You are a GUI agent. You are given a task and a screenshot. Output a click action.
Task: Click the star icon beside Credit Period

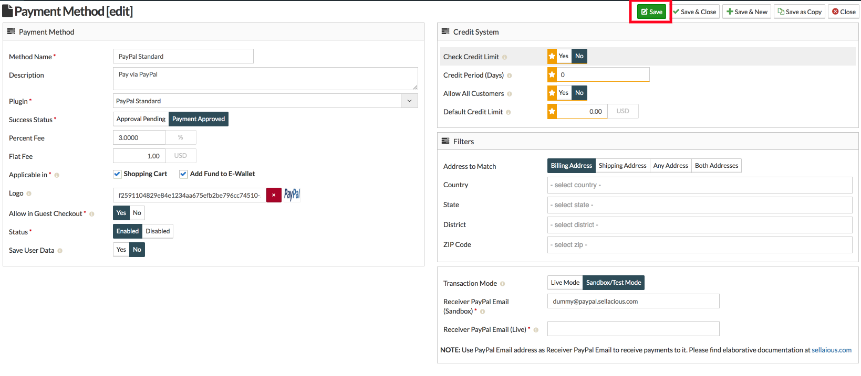[x=552, y=74]
